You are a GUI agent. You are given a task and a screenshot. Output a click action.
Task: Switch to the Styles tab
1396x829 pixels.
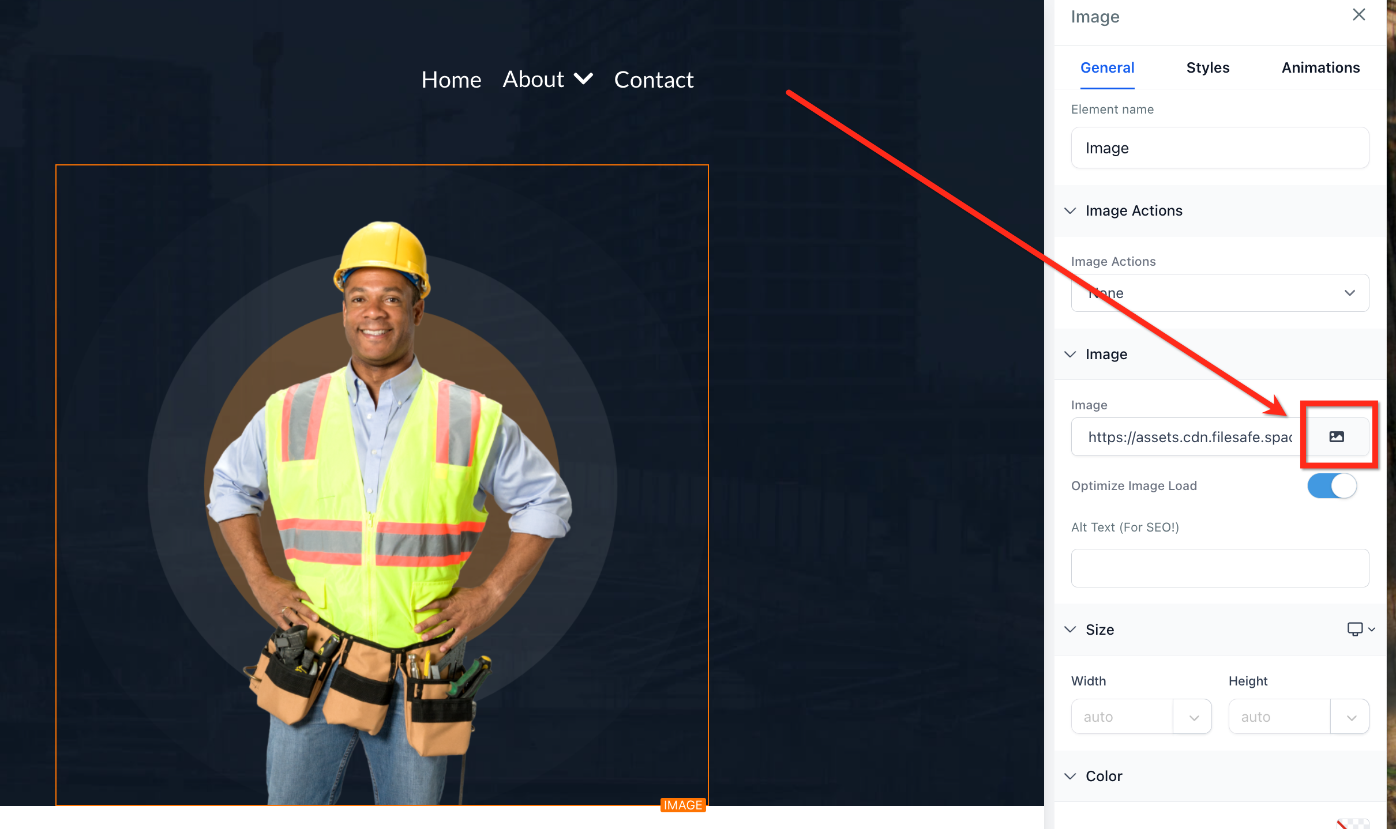pyautogui.click(x=1207, y=67)
